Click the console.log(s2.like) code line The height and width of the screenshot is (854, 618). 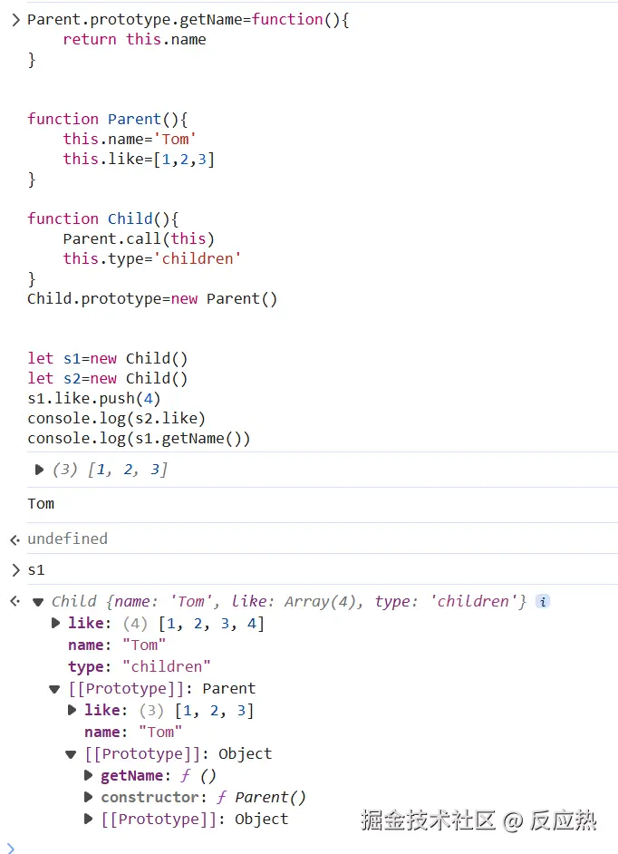coord(117,419)
